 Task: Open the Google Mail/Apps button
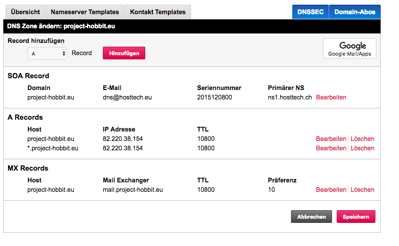pos(349,49)
